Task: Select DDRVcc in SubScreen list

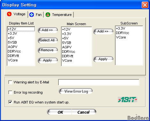Action: (x=129, y=33)
